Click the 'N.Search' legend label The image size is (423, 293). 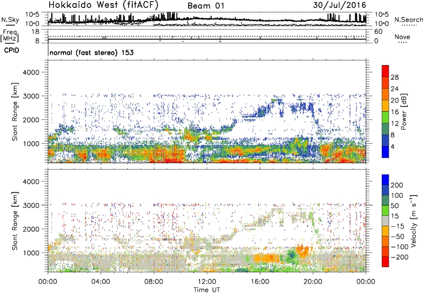[x=409, y=20]
